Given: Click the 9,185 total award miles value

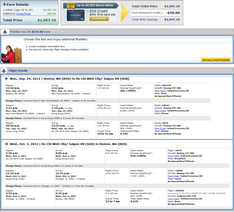Looking at the screenshot, I should click(x=124, y=134).
